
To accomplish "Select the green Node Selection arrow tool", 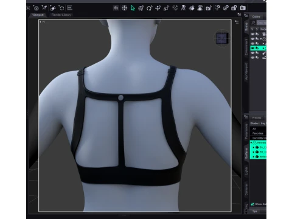I will [x=133, y=8].
